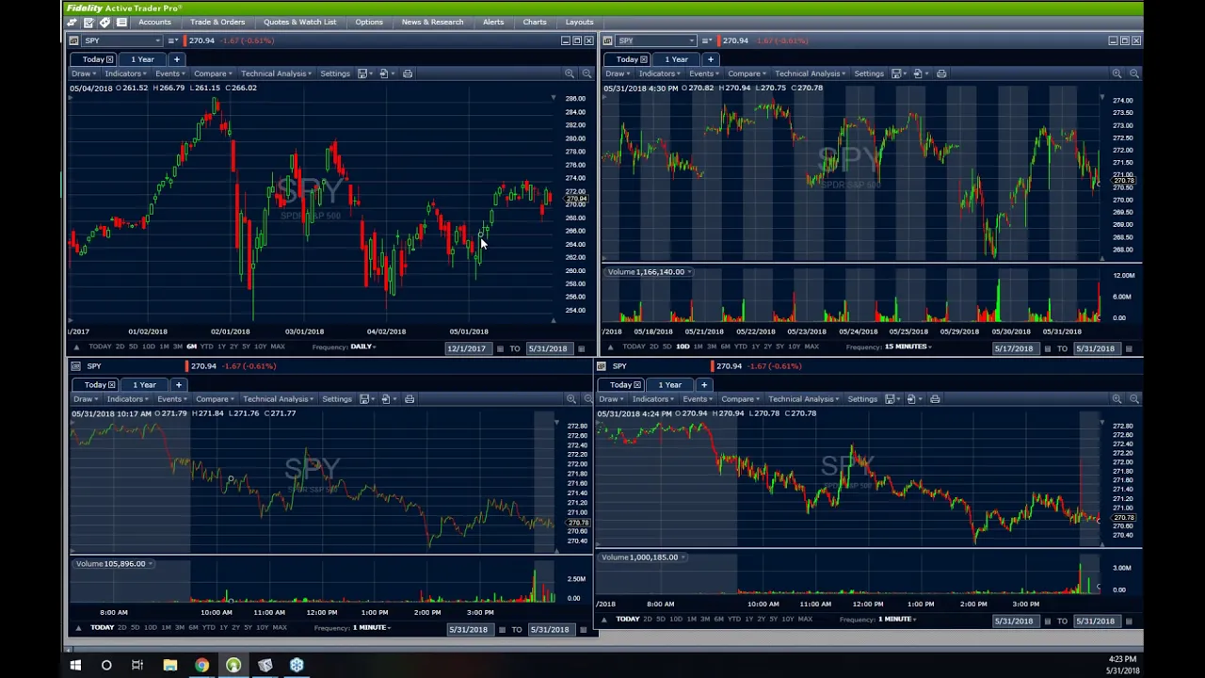
Task: Open Settings in bottom-right chart toolbar
Action: (862, 399)
